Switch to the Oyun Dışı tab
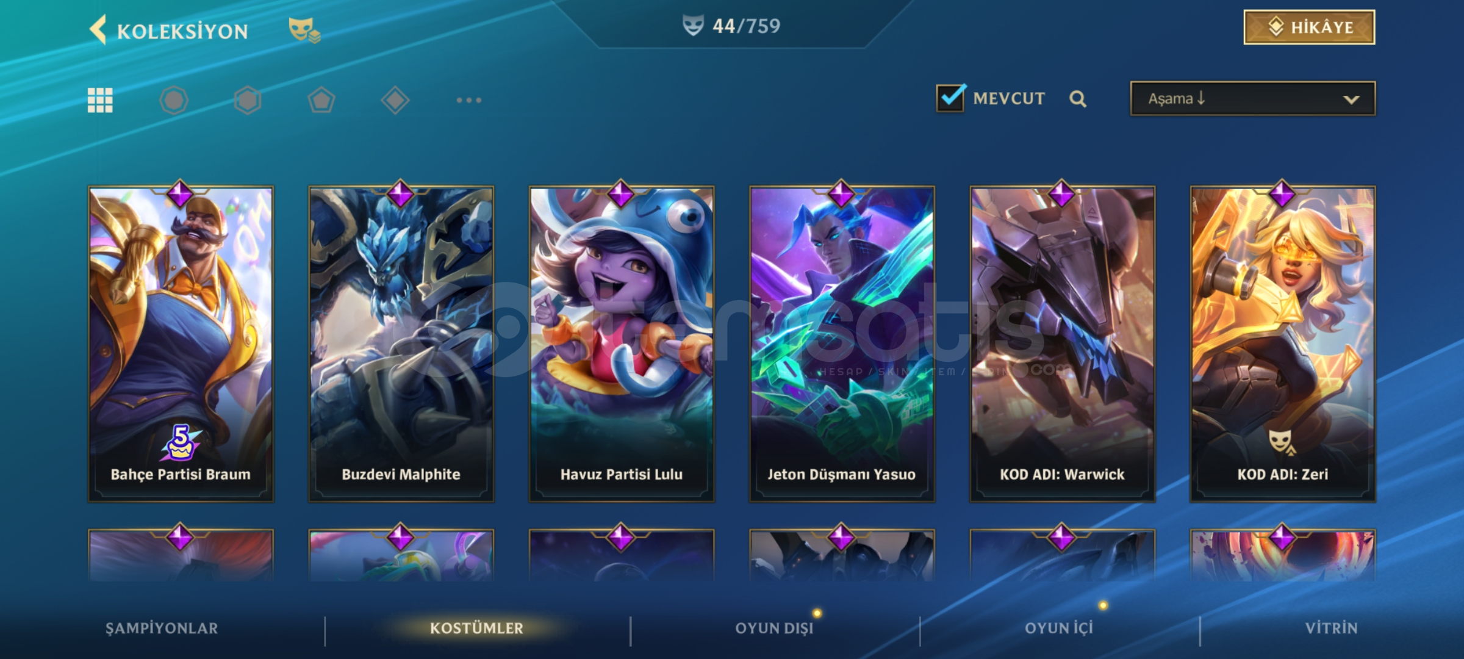This screenshot has width=1464, height=659. (x=775, y=628)
